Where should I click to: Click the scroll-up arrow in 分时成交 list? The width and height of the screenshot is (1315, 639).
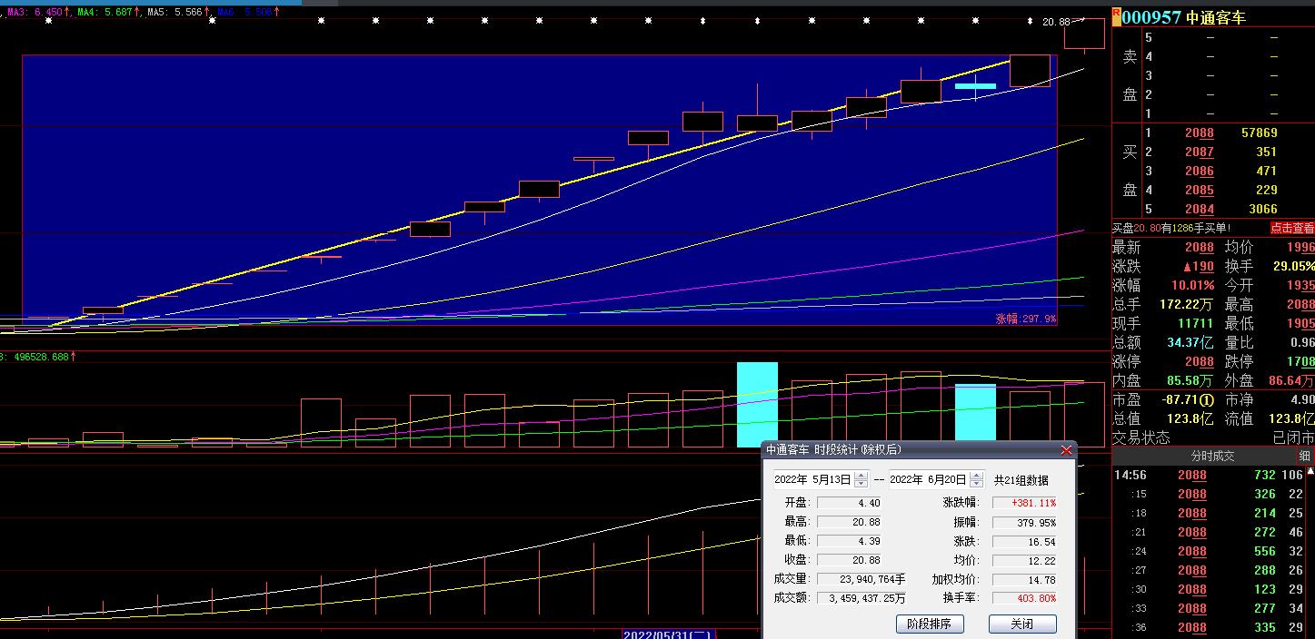point(1310,472)
